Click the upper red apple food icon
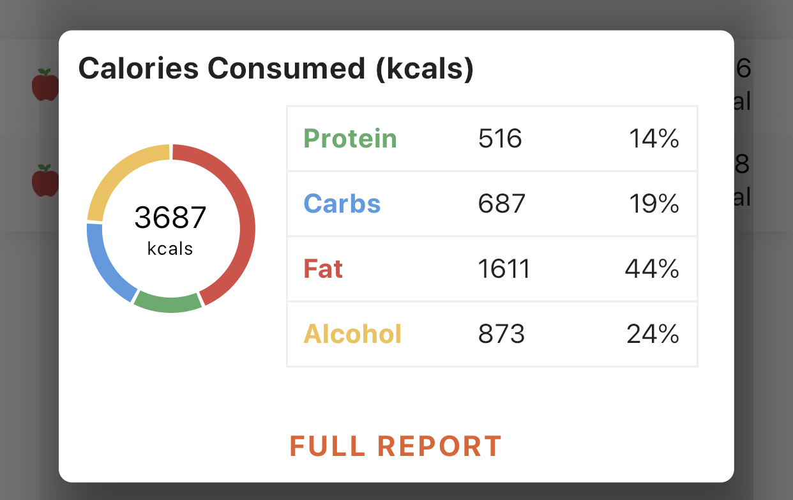The height and width of the screenshot is (500, 793). [45, 85]
